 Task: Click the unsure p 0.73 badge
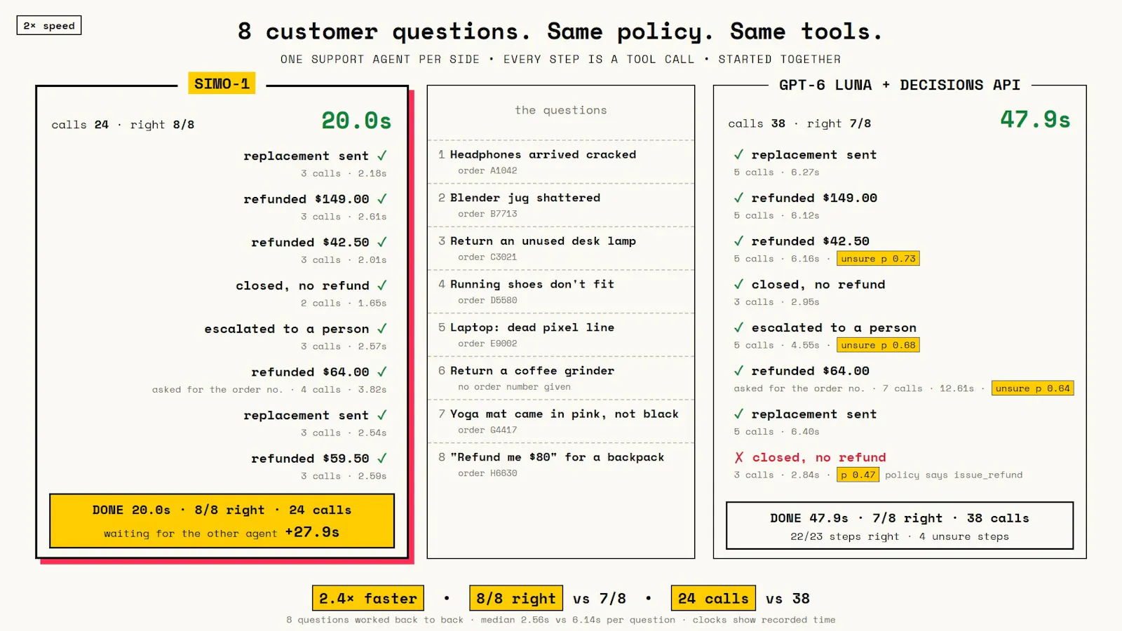tap(878, 259)
